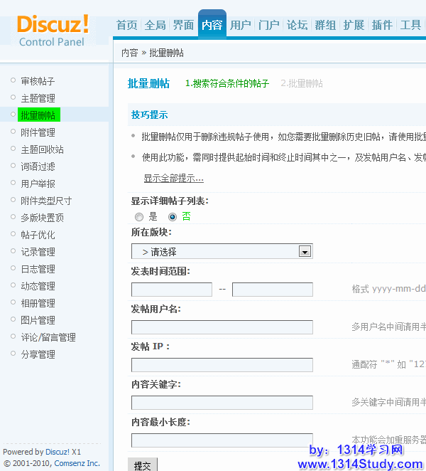Viewport: 426px width, 471px height.
Task: Expand tips via 显示全部提示 link
Action: [x=173, y=179]
